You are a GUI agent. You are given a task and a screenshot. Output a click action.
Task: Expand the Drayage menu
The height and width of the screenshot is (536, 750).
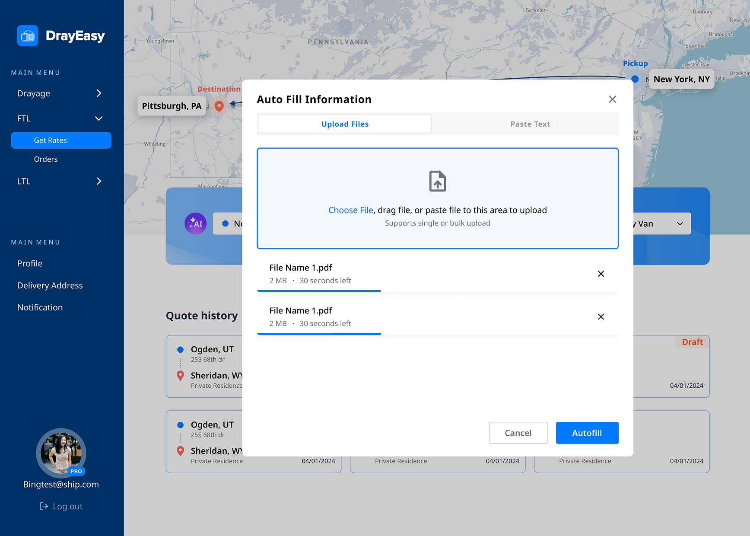99,93
